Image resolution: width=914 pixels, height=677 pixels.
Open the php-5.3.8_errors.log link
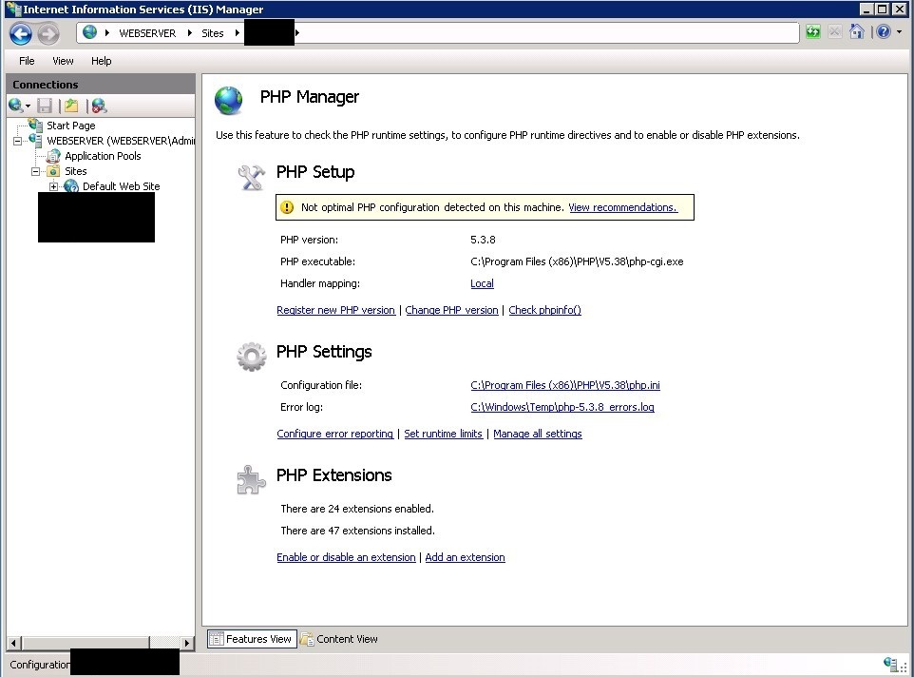[562, 407]
